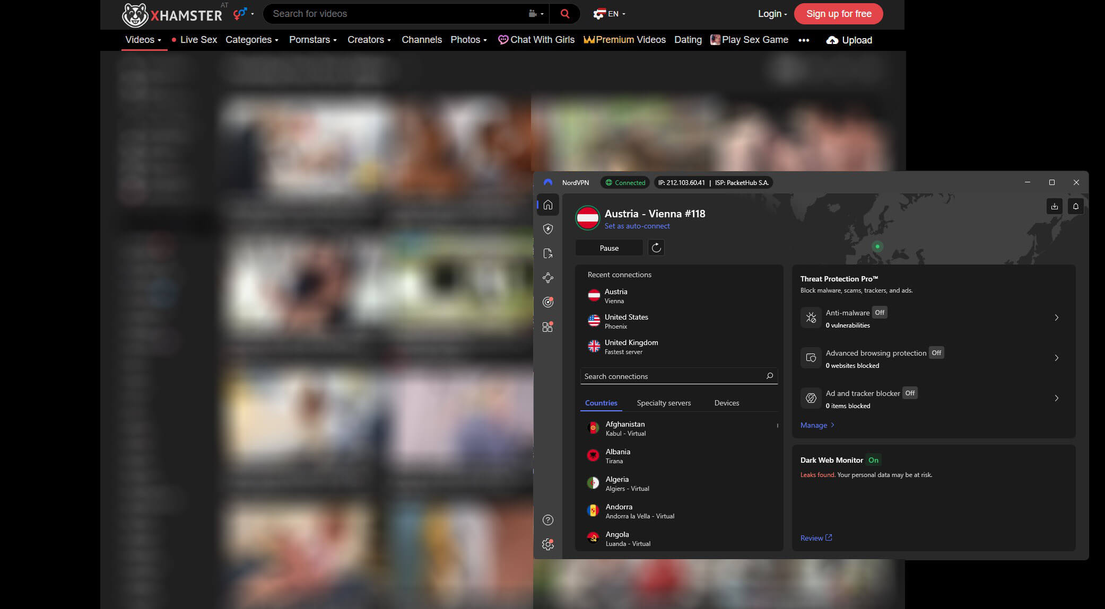Click the red search button on the website

coord(564,14)
